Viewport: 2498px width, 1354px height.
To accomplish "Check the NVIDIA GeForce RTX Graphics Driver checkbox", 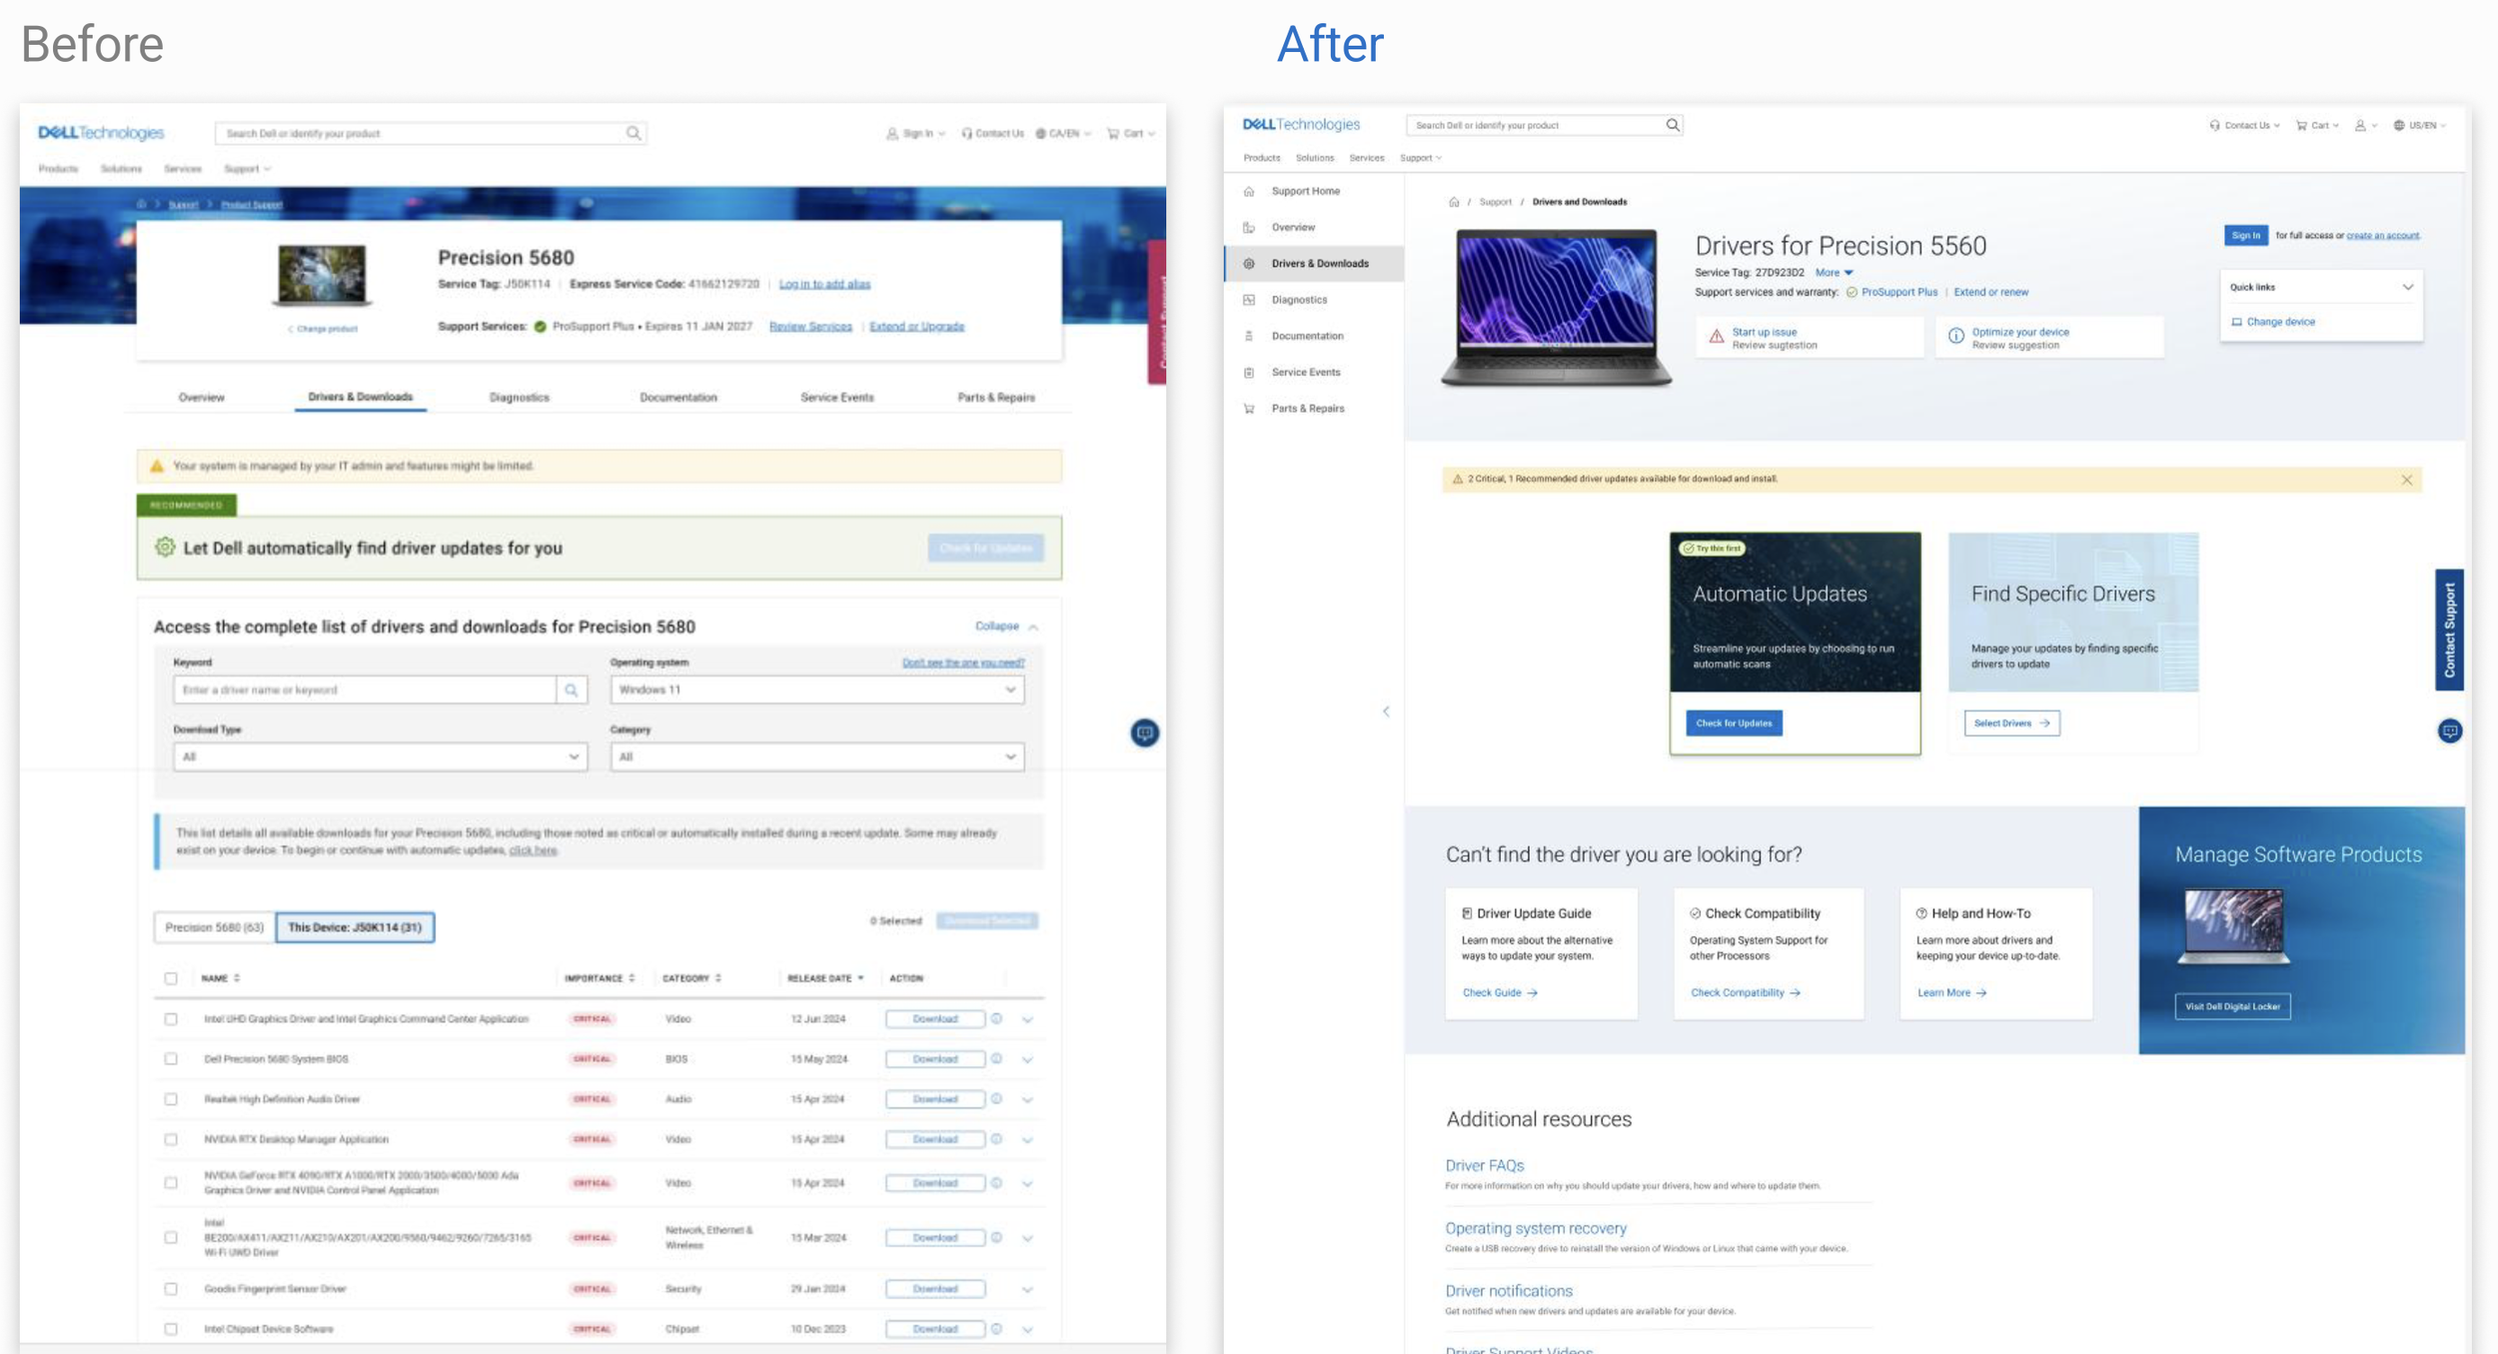I will coord(171,1183).
